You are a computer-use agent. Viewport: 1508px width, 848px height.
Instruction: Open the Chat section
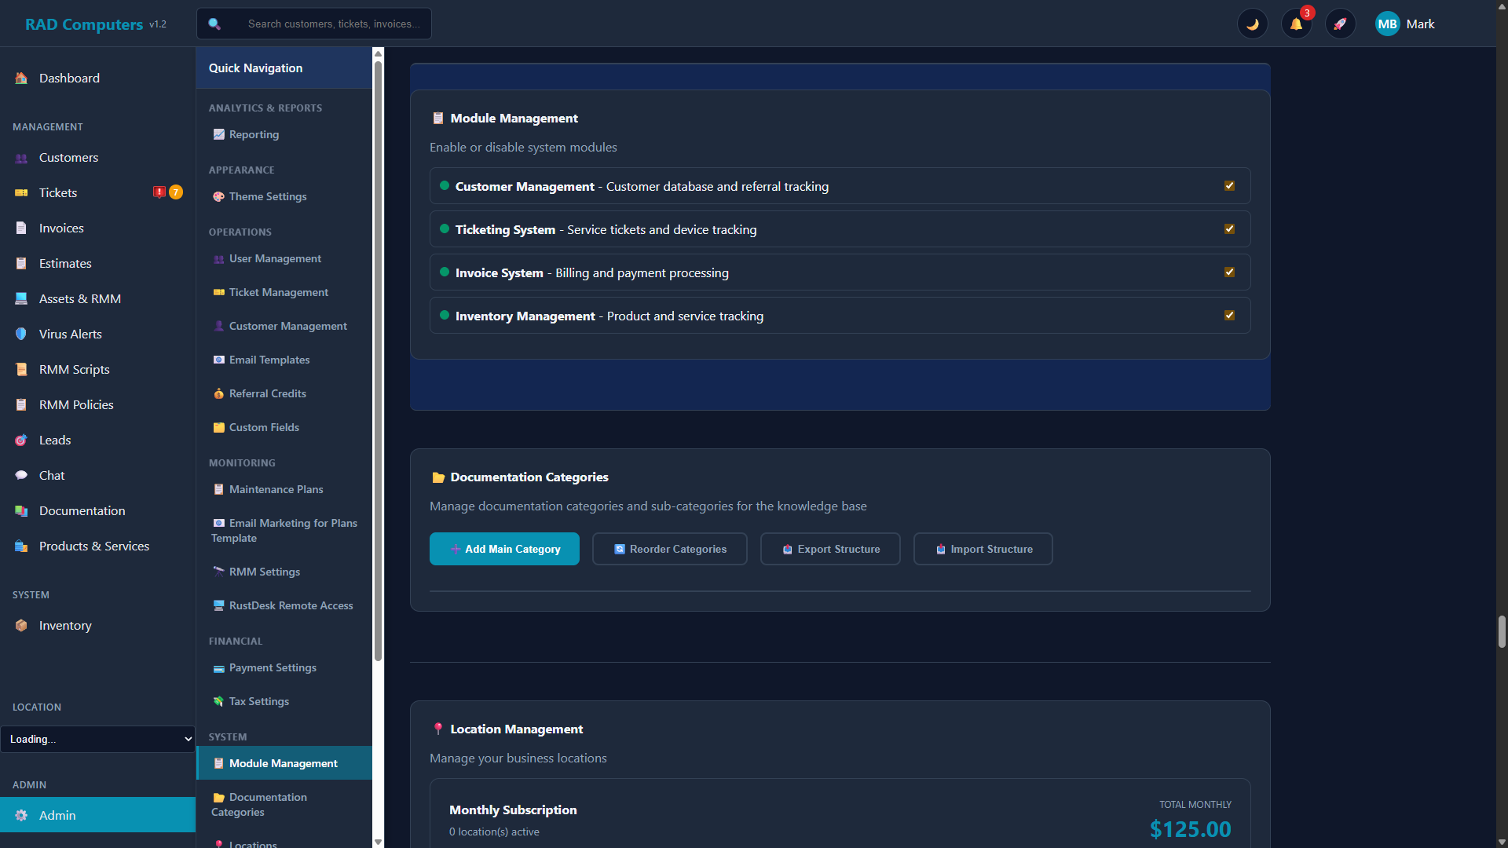coord(52,475)
